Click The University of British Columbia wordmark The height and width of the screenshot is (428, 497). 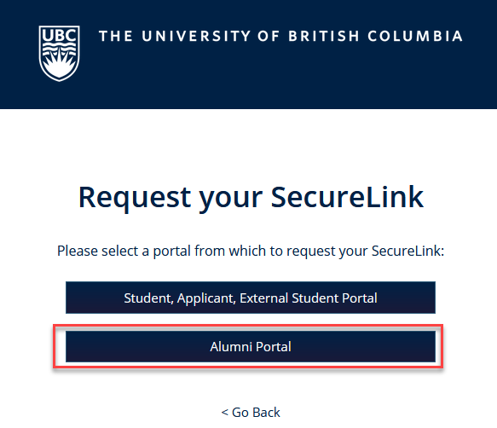(x=280, y=36)
